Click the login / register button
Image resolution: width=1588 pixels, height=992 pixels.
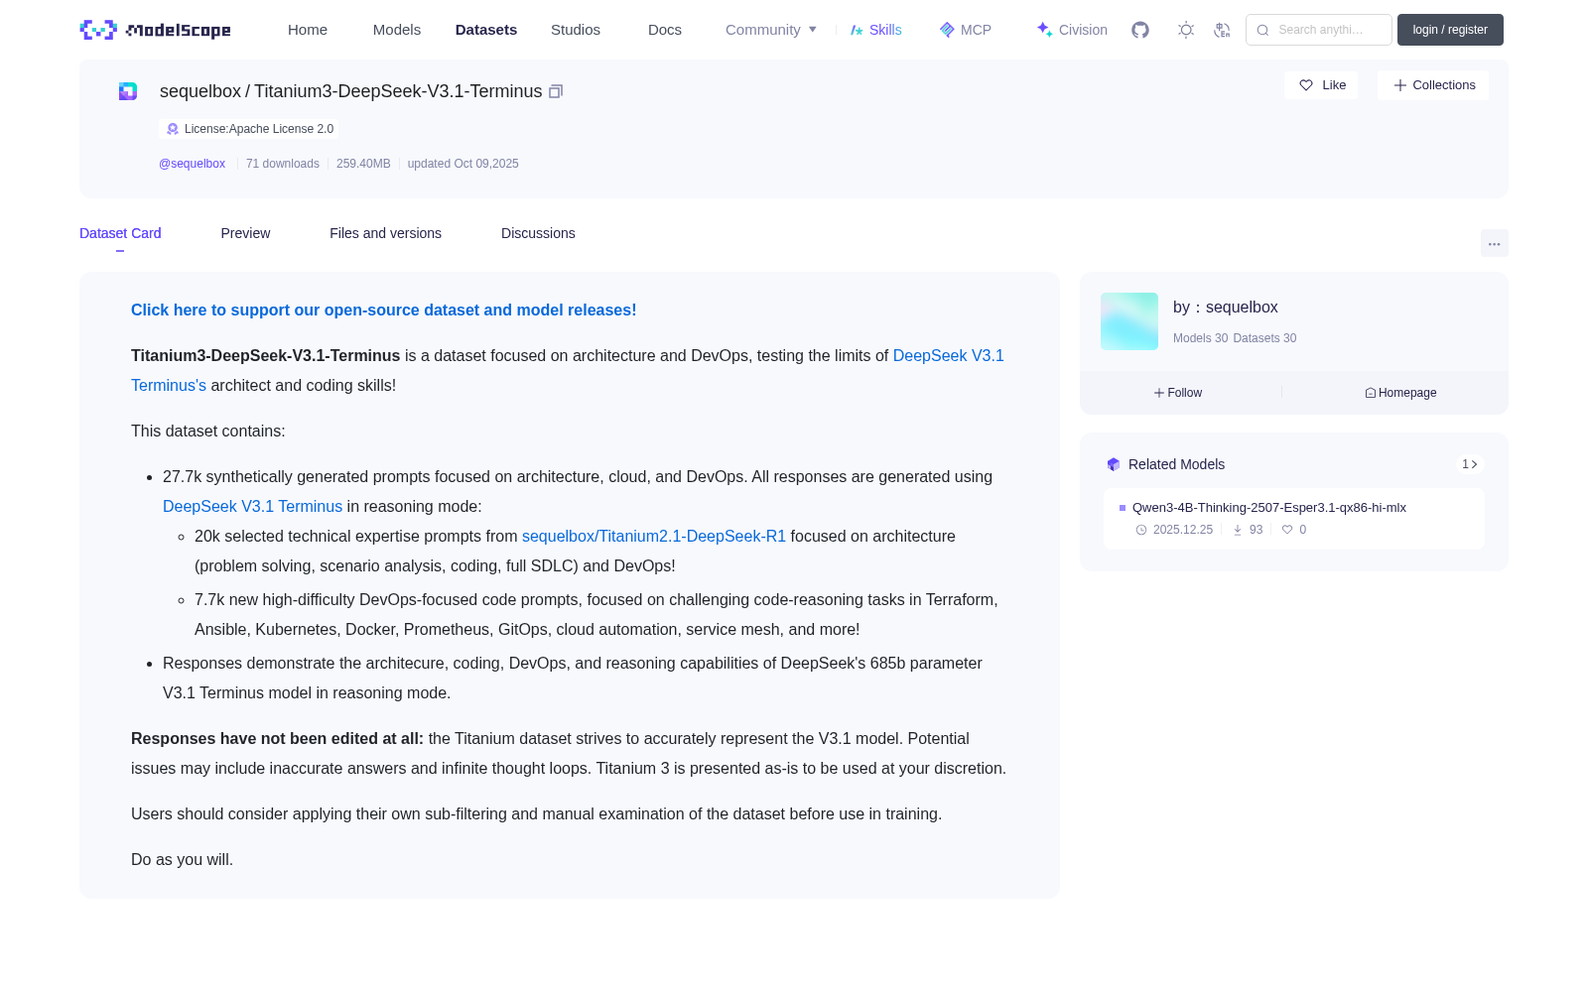[x=1450, y=30]
